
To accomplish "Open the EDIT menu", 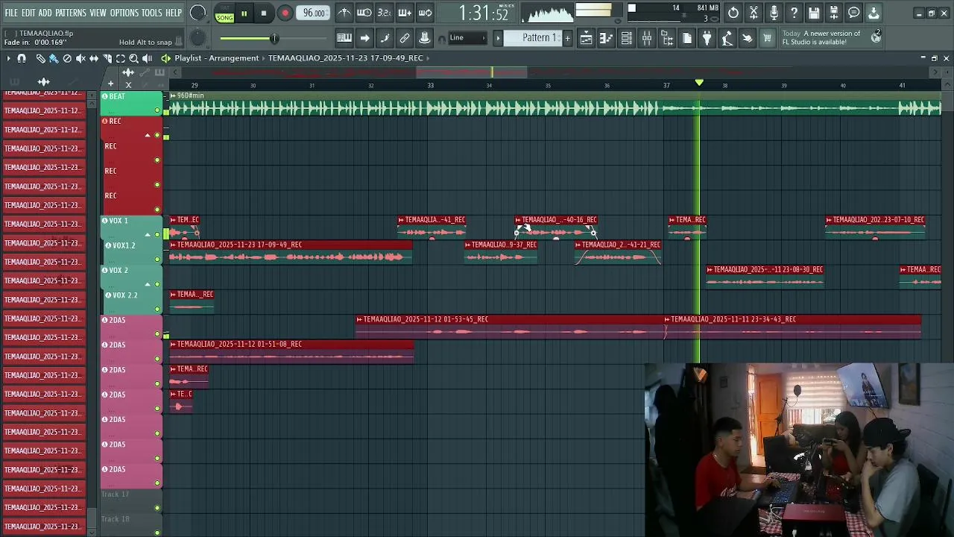I will coord(28,13).
